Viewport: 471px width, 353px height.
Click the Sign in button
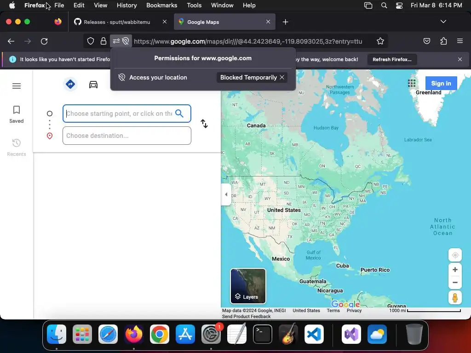tap(441, 84)
